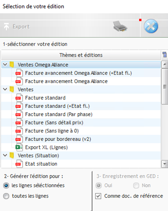Viewport: 168px width, 211px height.
Task: Click PDF icon next to Facture (Sans ligne à 0)
Action: coord(19,131)
